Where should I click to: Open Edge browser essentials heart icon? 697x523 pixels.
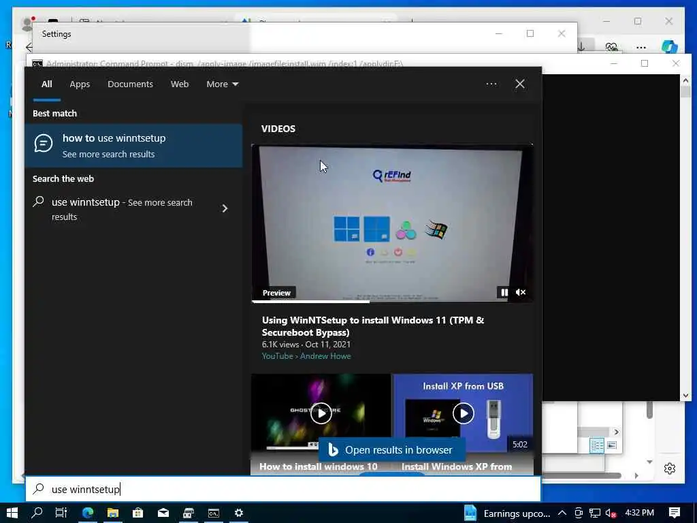pos(612,47)
